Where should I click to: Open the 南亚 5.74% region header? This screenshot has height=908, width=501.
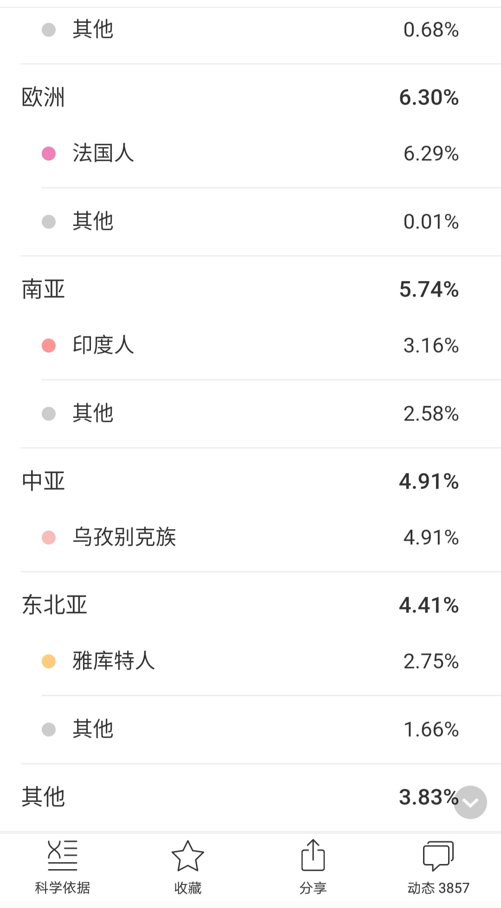pyautogui.click(x=250, y=289)
